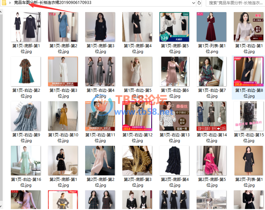Refresh the folder view
Image resolution: width=265 pixels, height=210 pixels.
tap(199, 3)
